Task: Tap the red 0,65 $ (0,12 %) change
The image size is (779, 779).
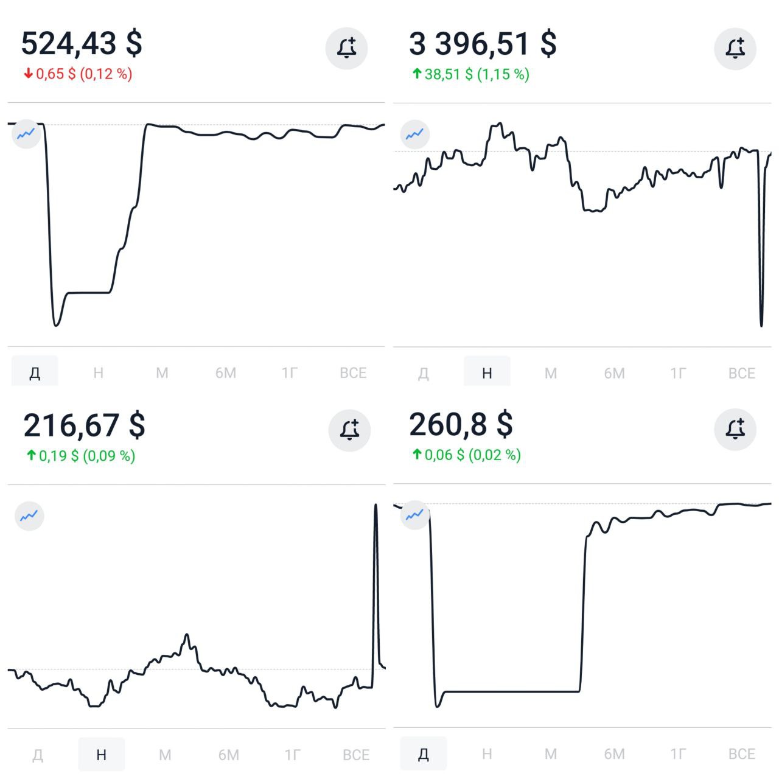Action: pos(78,74)
